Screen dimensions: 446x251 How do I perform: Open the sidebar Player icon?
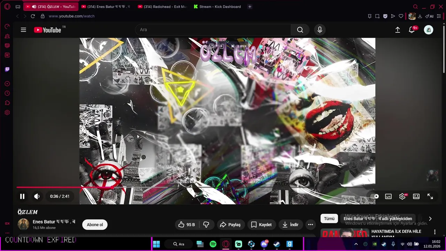point(7,84)
